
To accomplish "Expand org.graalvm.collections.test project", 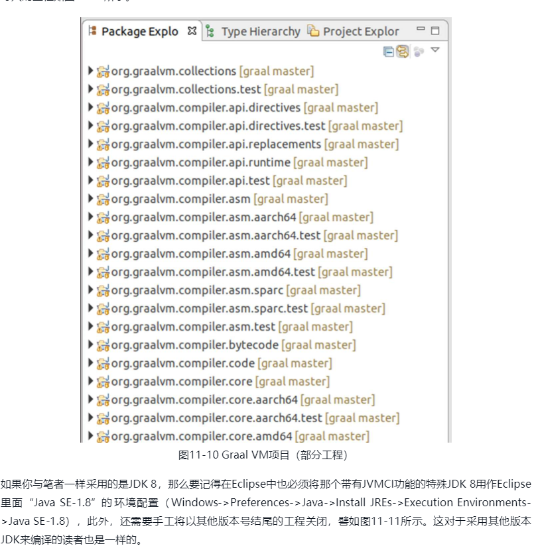I will tap(90, 89).
